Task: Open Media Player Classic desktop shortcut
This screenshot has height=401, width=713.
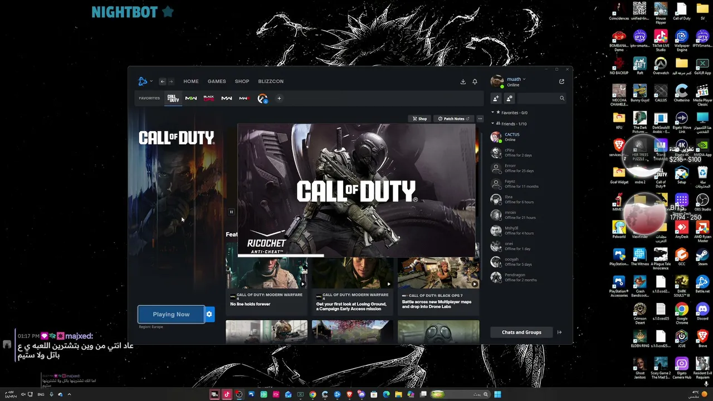Action: click(702, 95)
